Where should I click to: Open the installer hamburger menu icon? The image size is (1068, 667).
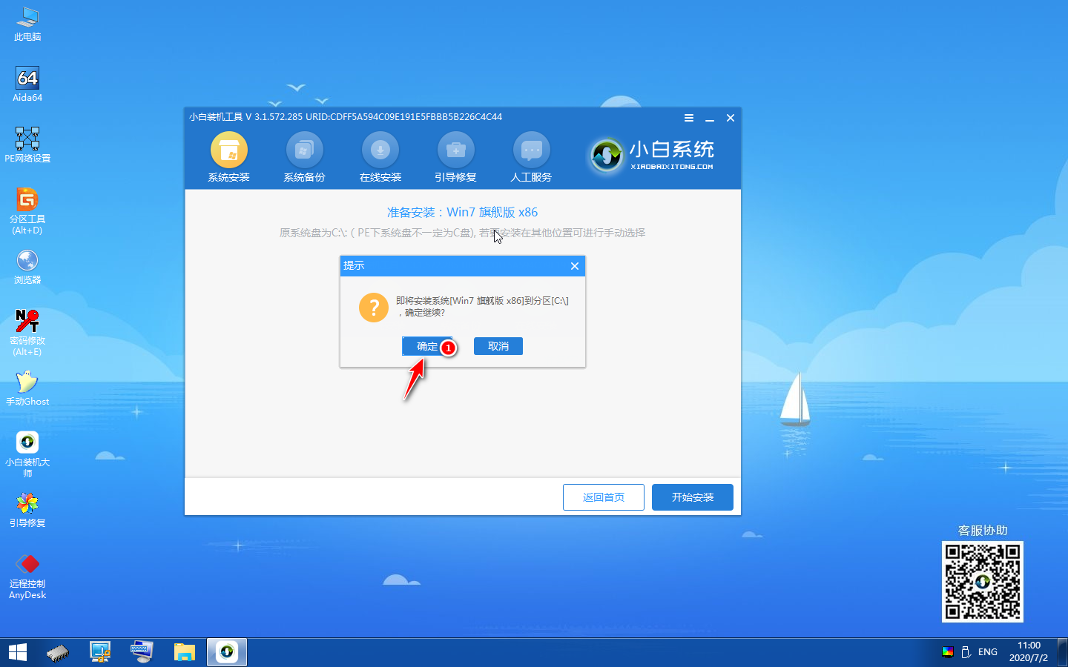point(689,118)
